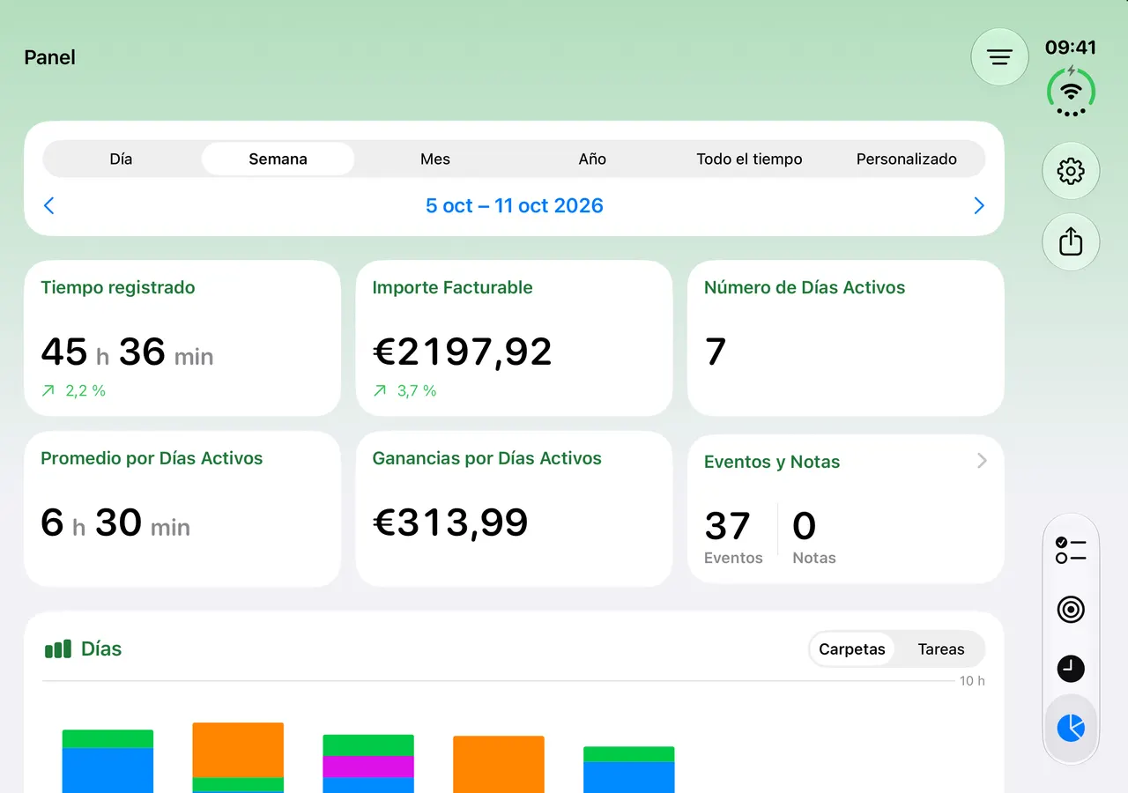This screenshot has height=793, width=1128.
Task: Switch to the Día period tab
Action: (x=121, y=159)
